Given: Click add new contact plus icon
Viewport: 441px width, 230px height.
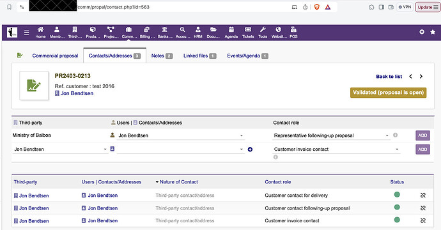Looking at the screenshot, I should pos(250,149).
